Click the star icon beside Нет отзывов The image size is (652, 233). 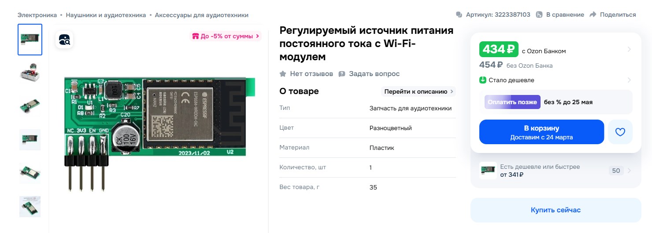tap(283, 74)
